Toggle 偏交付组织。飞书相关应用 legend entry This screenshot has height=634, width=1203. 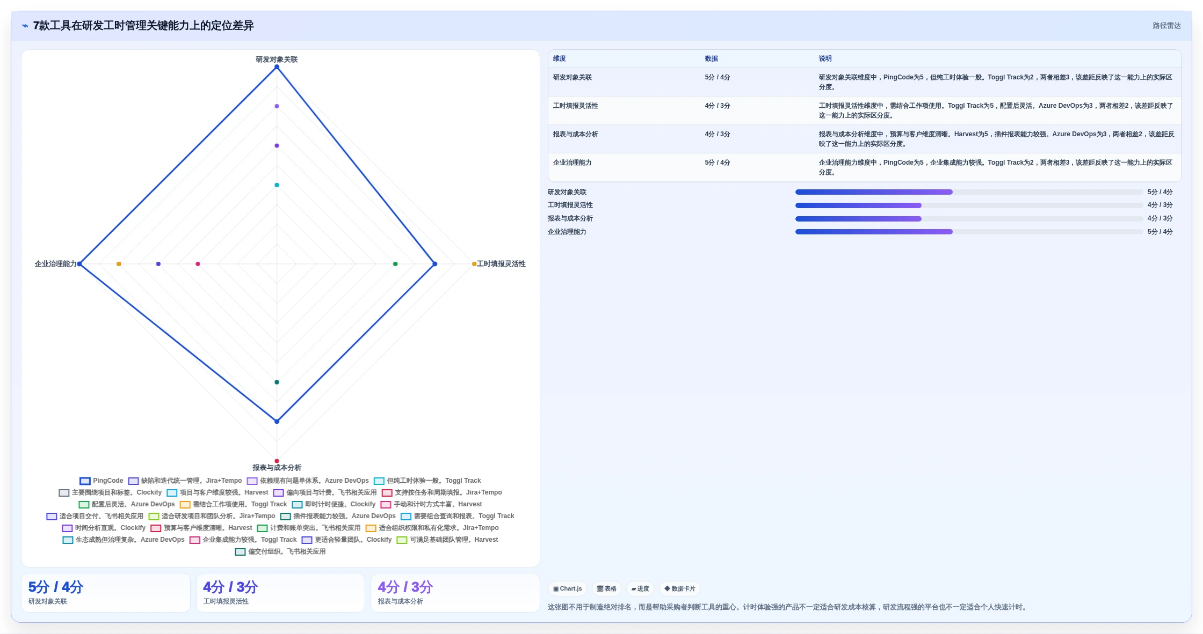point(280,551)
